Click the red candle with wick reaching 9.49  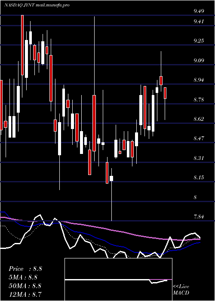tap(94, 123)
